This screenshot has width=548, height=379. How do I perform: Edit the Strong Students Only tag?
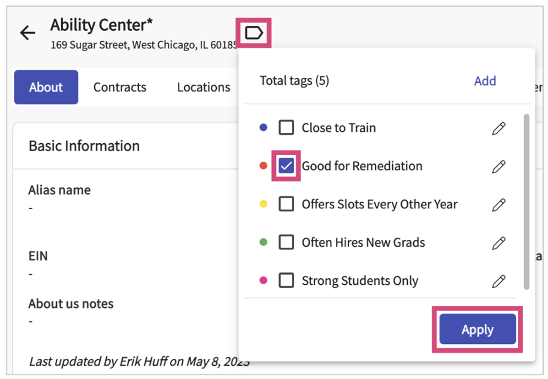pos(499,281)
